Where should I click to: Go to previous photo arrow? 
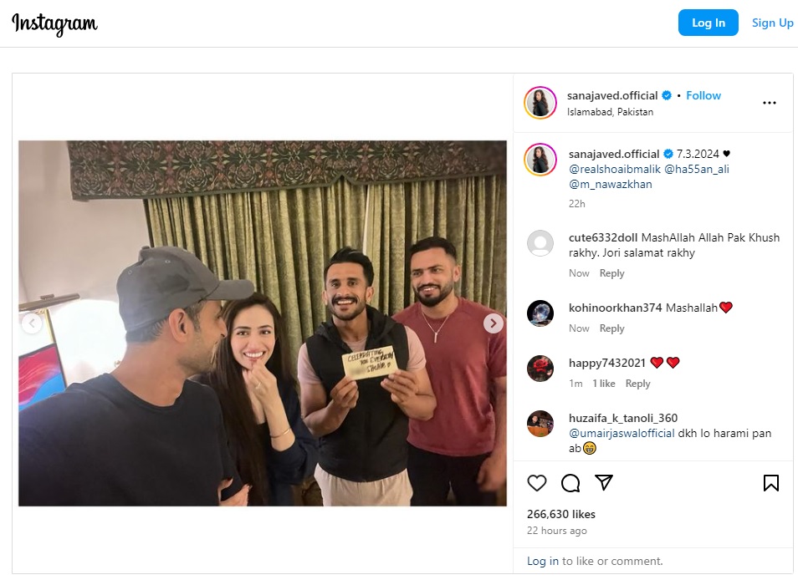coord(32,323)
